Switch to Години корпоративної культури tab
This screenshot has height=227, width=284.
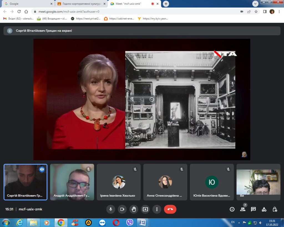80,4
